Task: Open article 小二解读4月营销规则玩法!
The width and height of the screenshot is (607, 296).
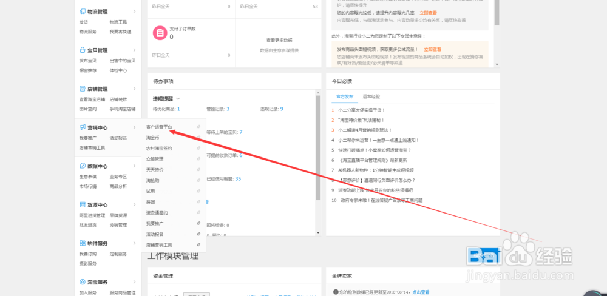Action: coord(365,130)
